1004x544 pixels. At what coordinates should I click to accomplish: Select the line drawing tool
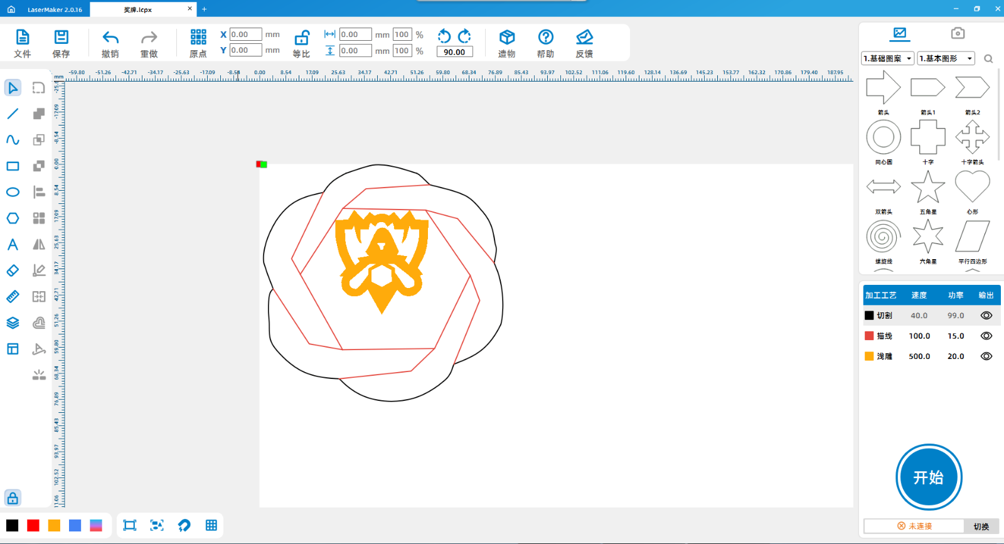(x=13, y=114)
